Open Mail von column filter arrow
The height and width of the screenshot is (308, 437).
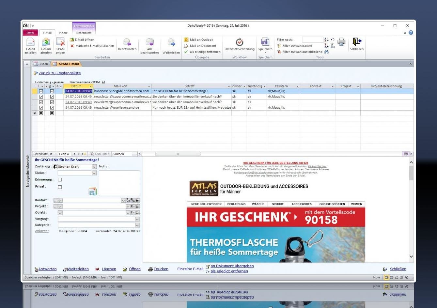tap(149, 86)
